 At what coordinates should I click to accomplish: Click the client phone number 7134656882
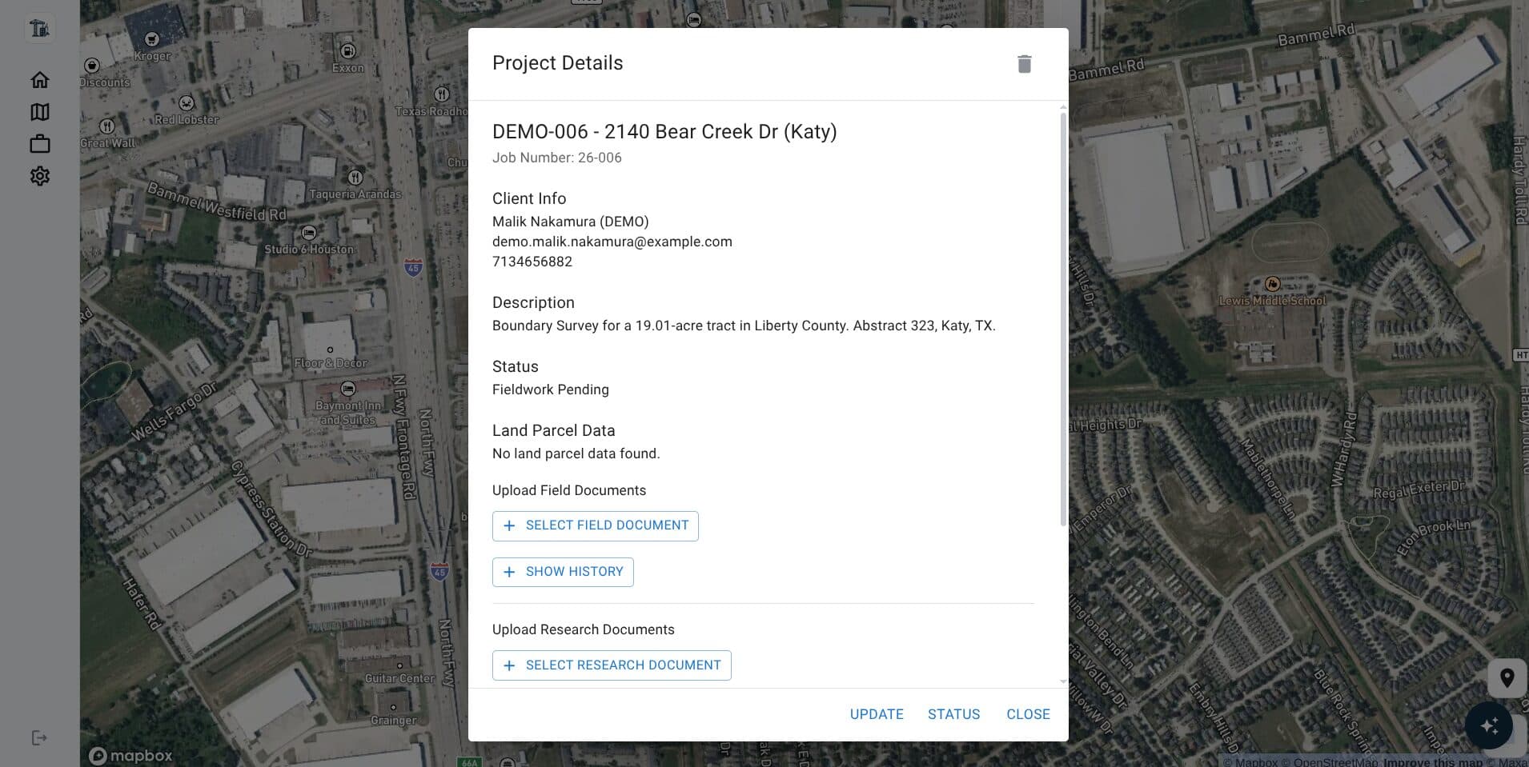pyautogui.click(x=532, y=262)
